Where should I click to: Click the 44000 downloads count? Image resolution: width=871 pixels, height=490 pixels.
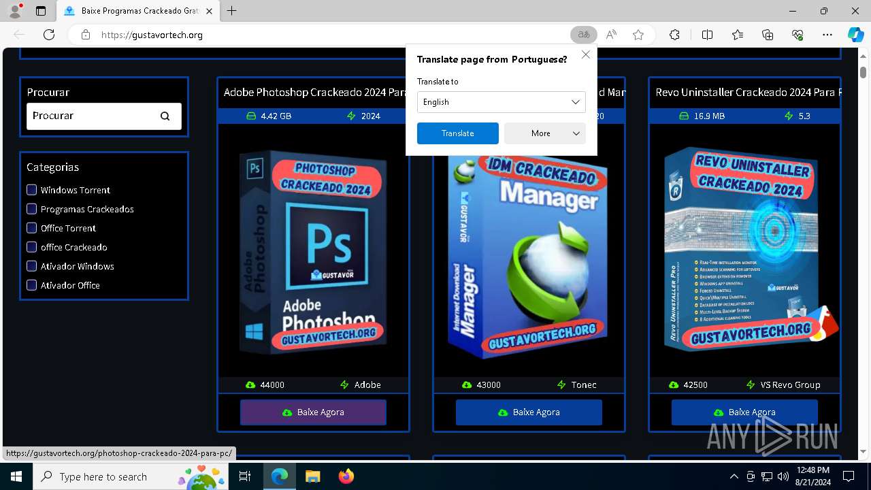click(272, 385)
